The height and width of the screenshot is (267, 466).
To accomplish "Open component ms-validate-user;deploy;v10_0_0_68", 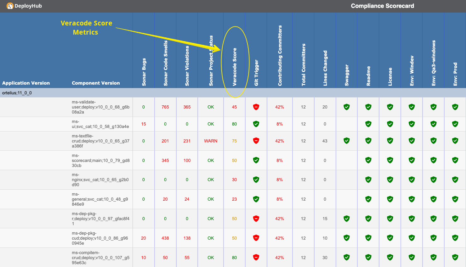I will click(x=100, y=107).
